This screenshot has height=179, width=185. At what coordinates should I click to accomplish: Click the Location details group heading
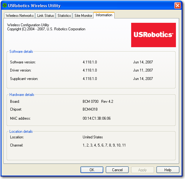(21, 132)
